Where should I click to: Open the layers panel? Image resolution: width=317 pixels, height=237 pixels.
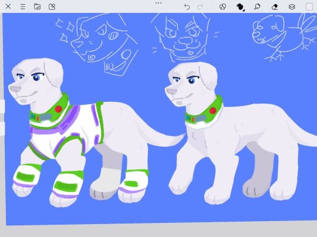click(x=292, y=7)
